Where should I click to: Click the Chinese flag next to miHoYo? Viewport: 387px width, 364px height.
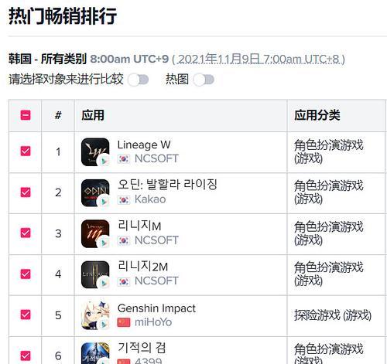(x=124, y=322)
